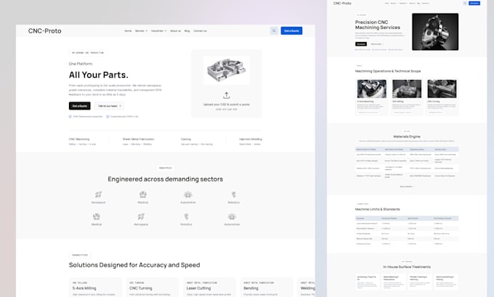The height and width of the screenshot is (297, 494).
Task: Click the 'Casting' service label
Action: [186, 139]
